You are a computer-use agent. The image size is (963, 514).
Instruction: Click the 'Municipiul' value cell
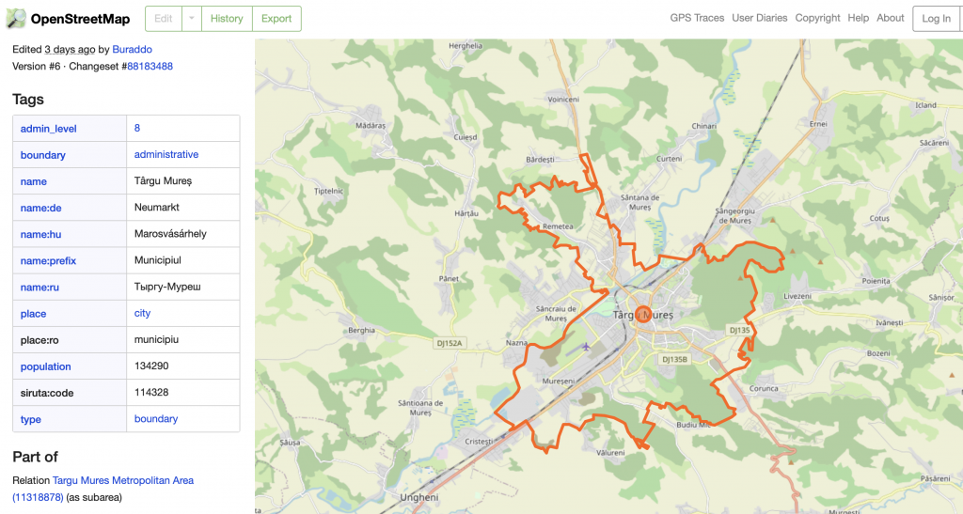pyautogui.click(x=183, y=260)
